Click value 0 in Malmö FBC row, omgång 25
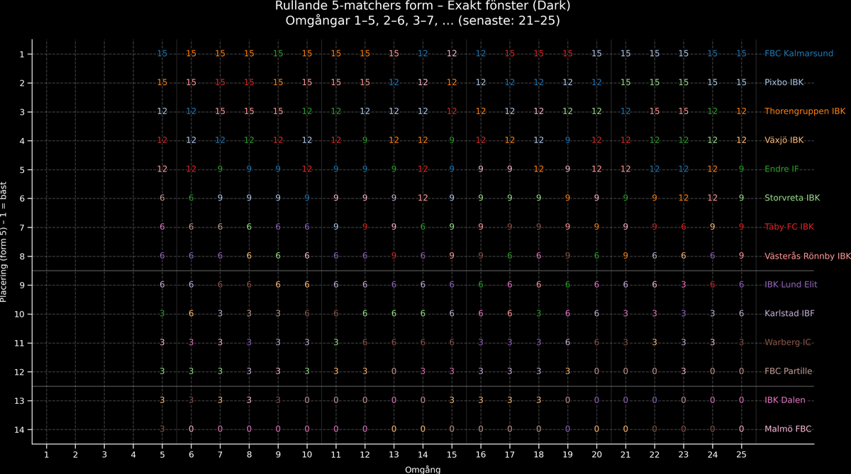851x474 pixels. 741,429
